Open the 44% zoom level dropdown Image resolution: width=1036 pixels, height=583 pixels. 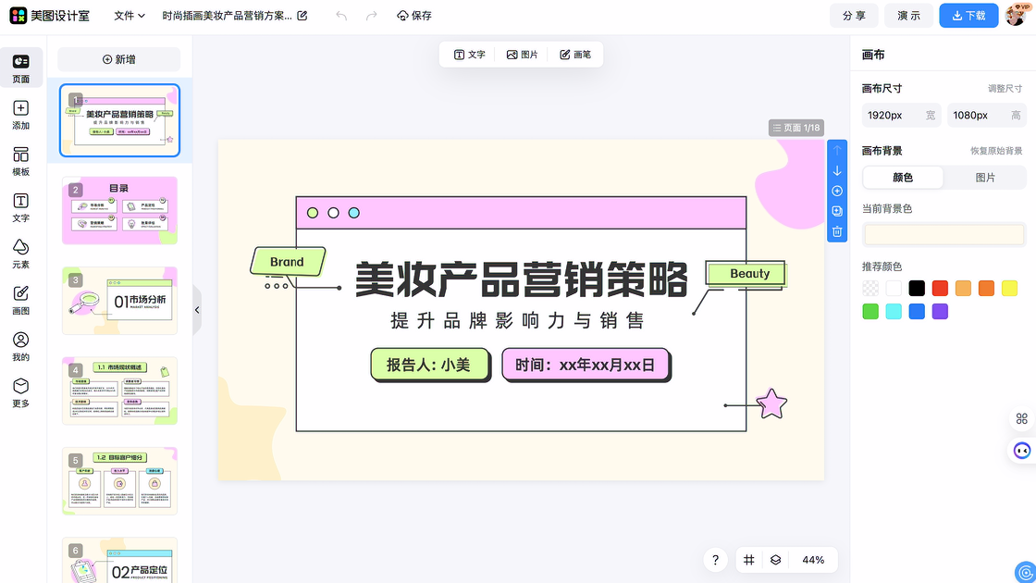(813, 560)
